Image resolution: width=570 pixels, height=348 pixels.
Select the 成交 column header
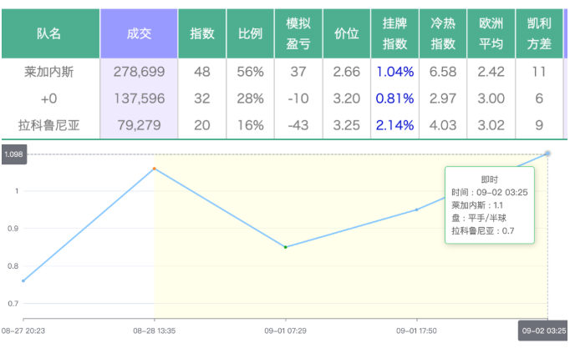pyautogui.click(x=139, y=33)
